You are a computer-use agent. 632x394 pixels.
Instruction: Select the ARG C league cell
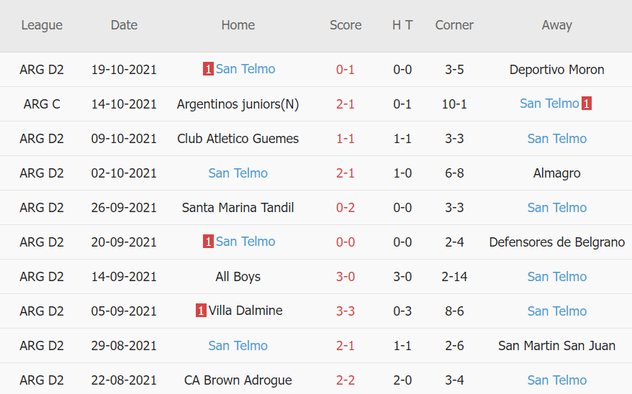click(x=42, y=104)
